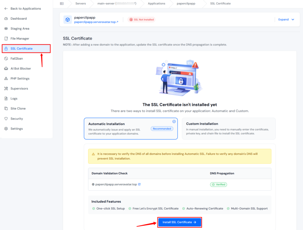Open the Servers breadcrumb item
Viewport: 303px width, 230px height.
(80, 4)
